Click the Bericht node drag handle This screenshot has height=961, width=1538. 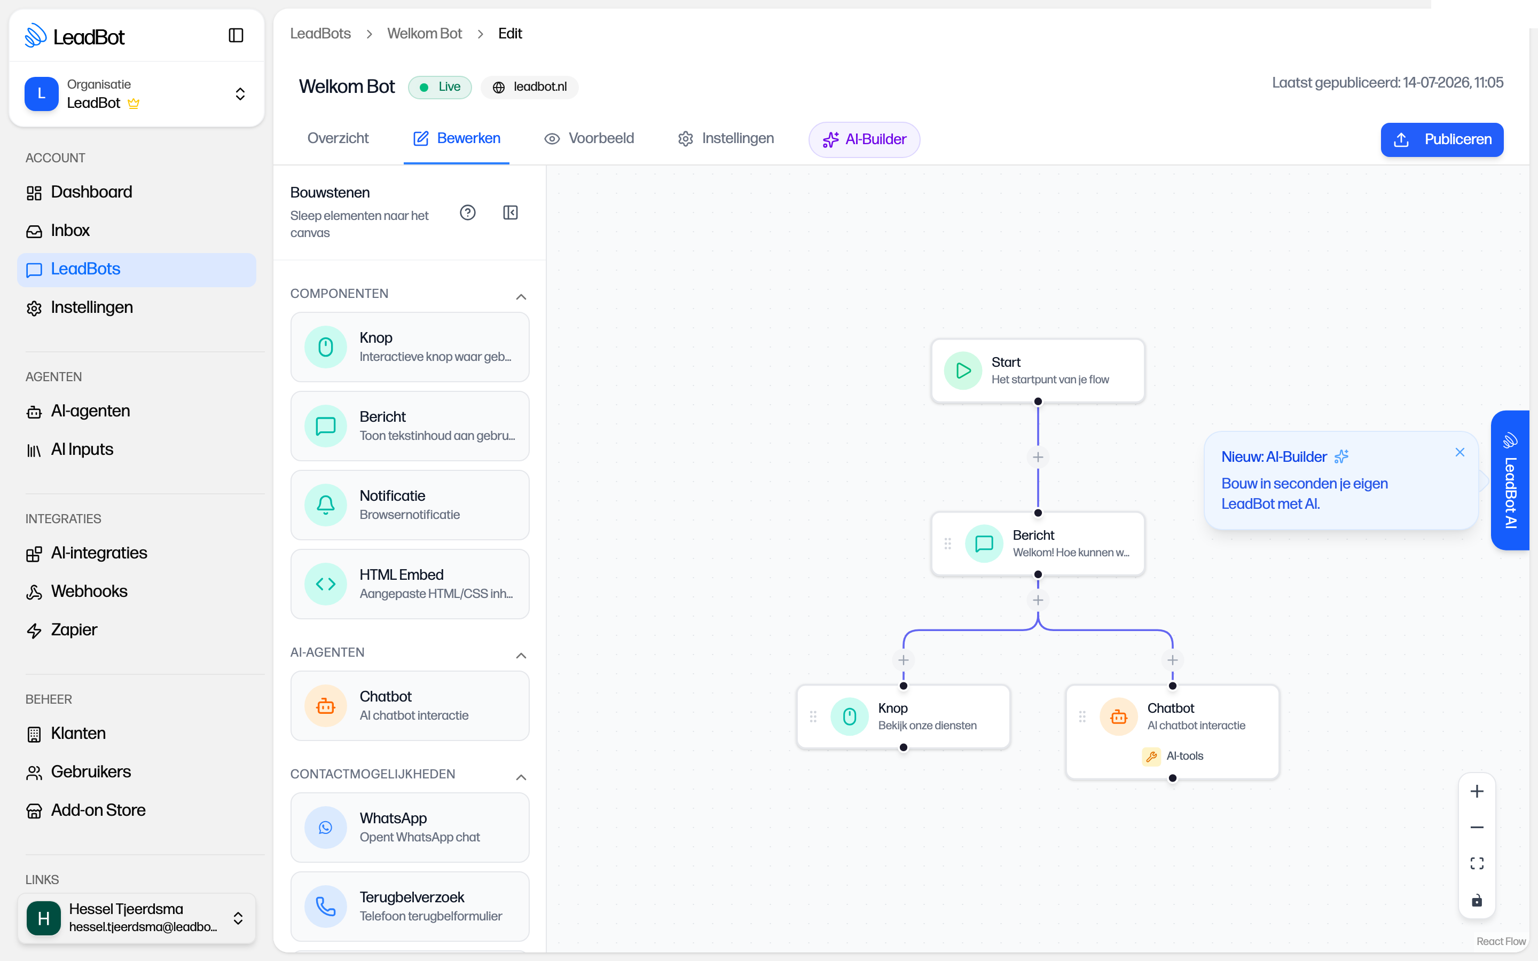[x=947, y=543]
